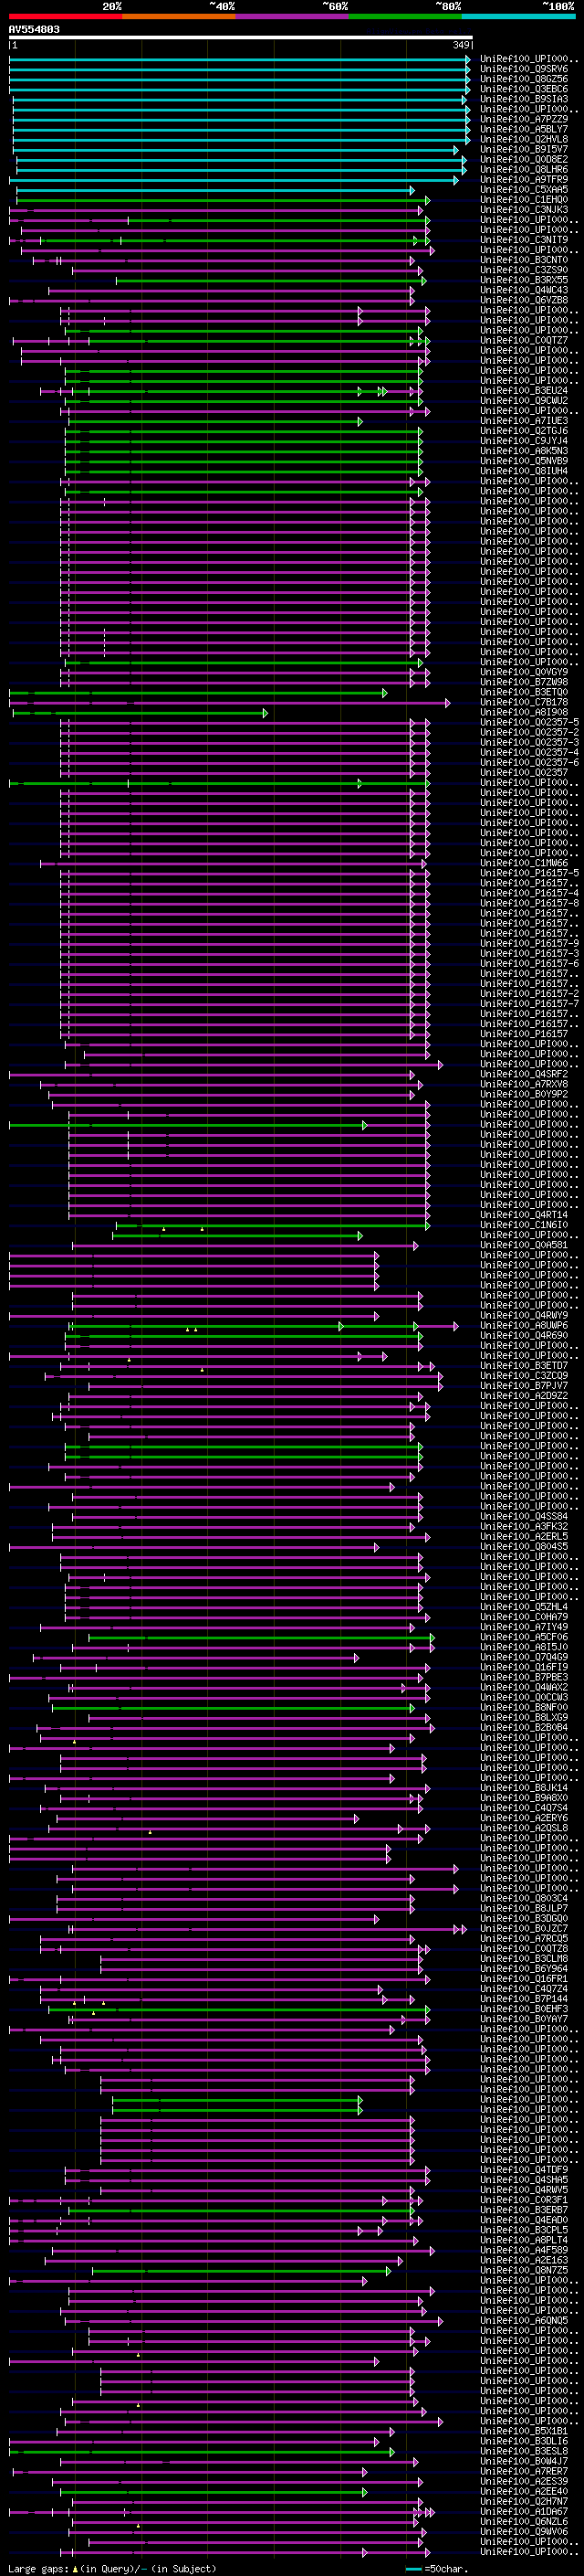584x2576 pixels.
Task: Click the red 20% identity legend segment
Action: [x=65, y=17]
